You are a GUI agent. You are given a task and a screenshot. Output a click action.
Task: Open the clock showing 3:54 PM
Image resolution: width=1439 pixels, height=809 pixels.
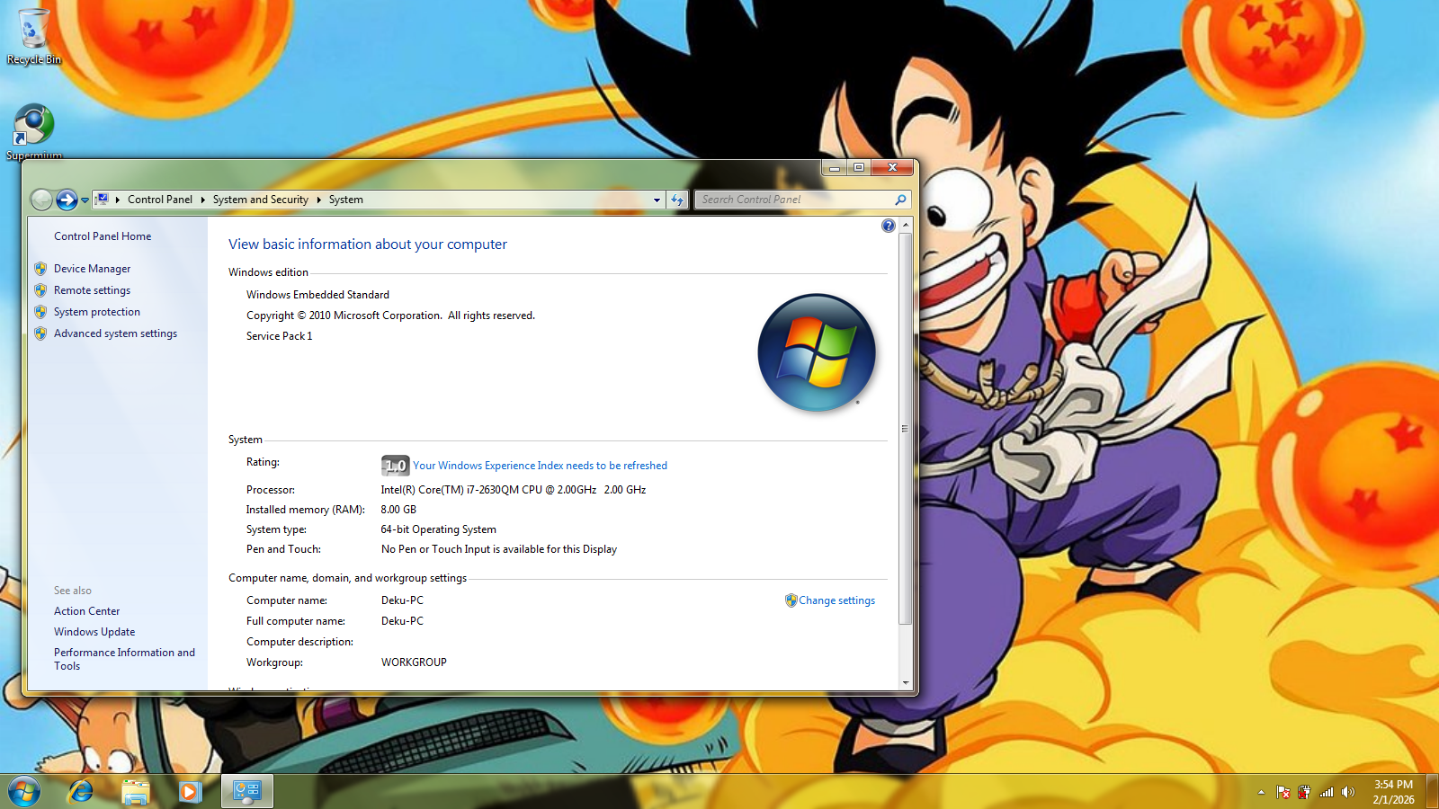(x=1393, y=792)
